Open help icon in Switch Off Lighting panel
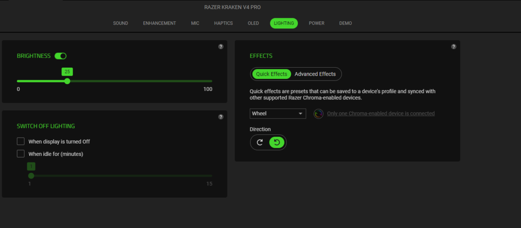The image size is (521, 228). click(221, 117)
